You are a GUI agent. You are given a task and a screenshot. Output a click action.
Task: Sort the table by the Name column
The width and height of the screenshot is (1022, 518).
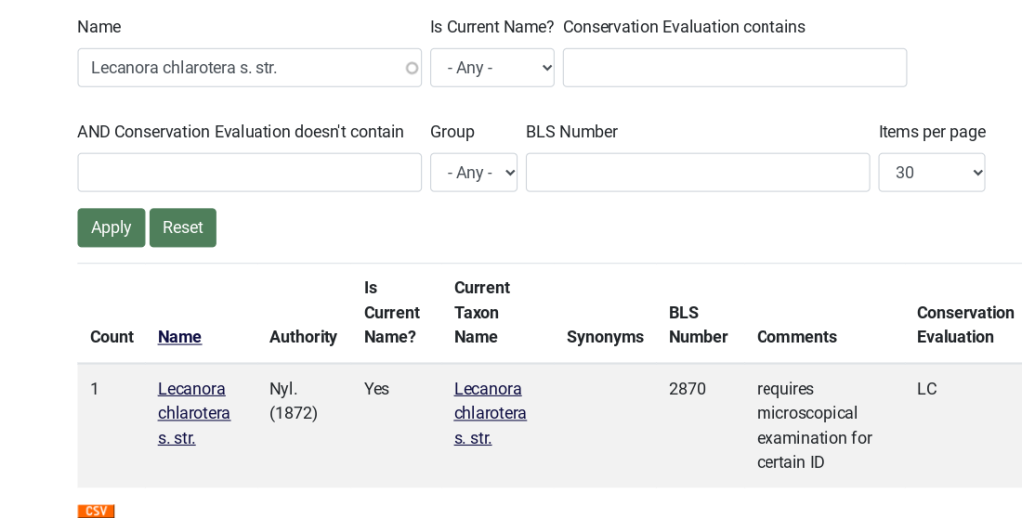(x=180, y=337)
